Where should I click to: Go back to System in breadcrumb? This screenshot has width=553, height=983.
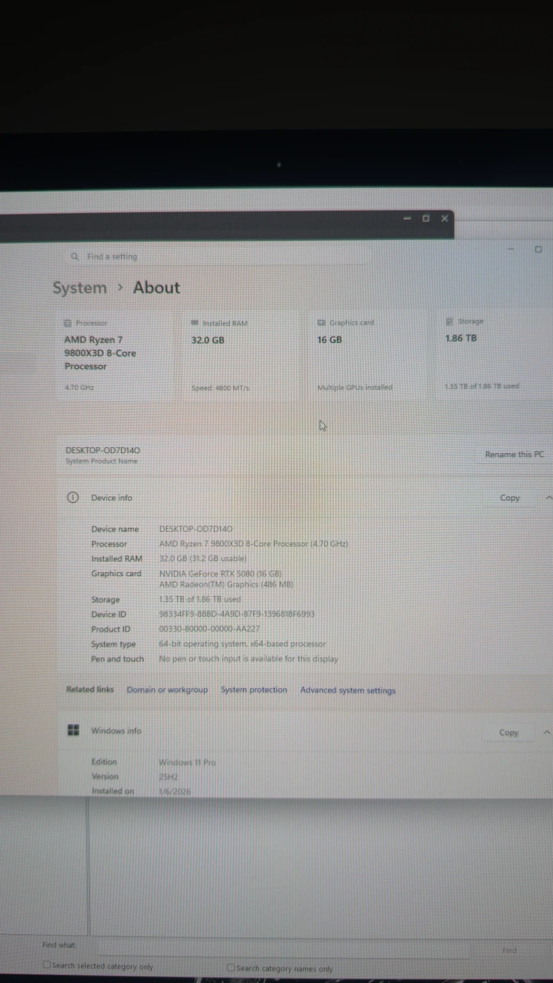80,288
